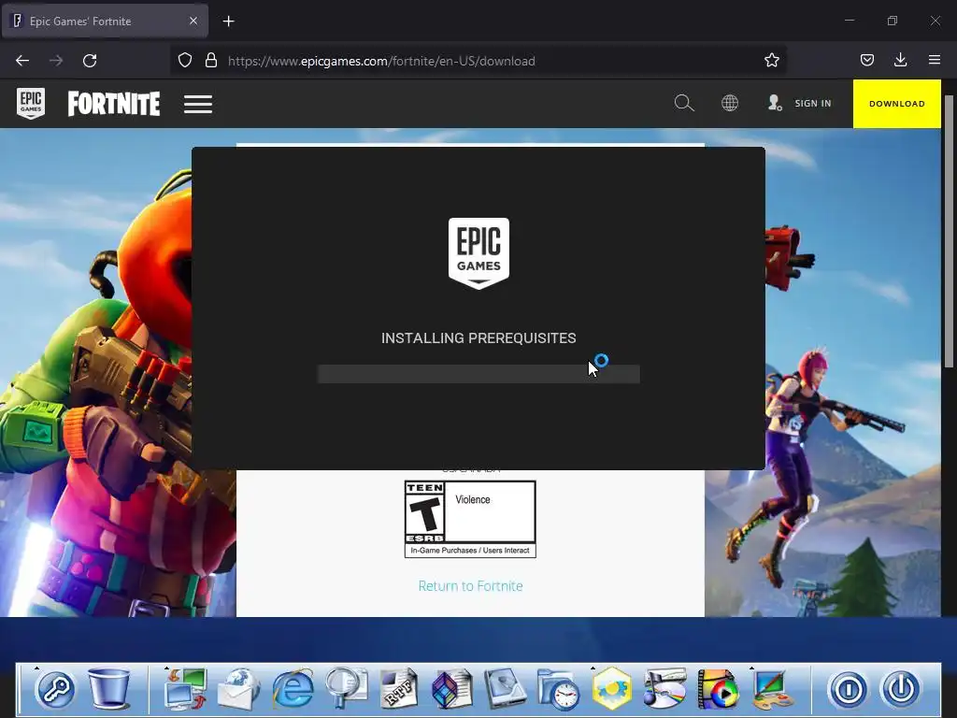
Task: Open the colored cube document dock icon
Action: click(x=451, y=689)
